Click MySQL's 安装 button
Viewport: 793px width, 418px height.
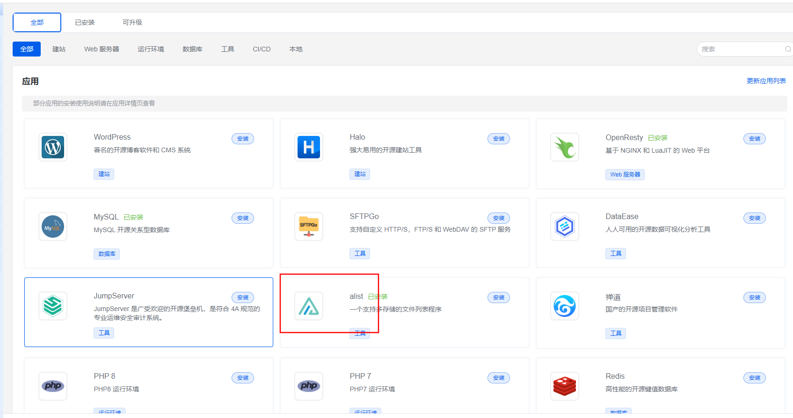point(243,218)
